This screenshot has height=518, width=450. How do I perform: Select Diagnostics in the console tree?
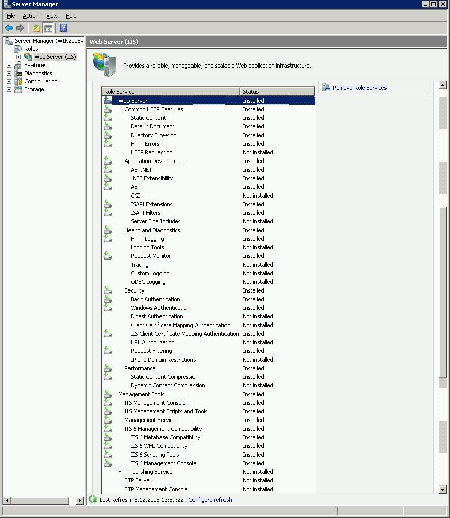point(38,73)
